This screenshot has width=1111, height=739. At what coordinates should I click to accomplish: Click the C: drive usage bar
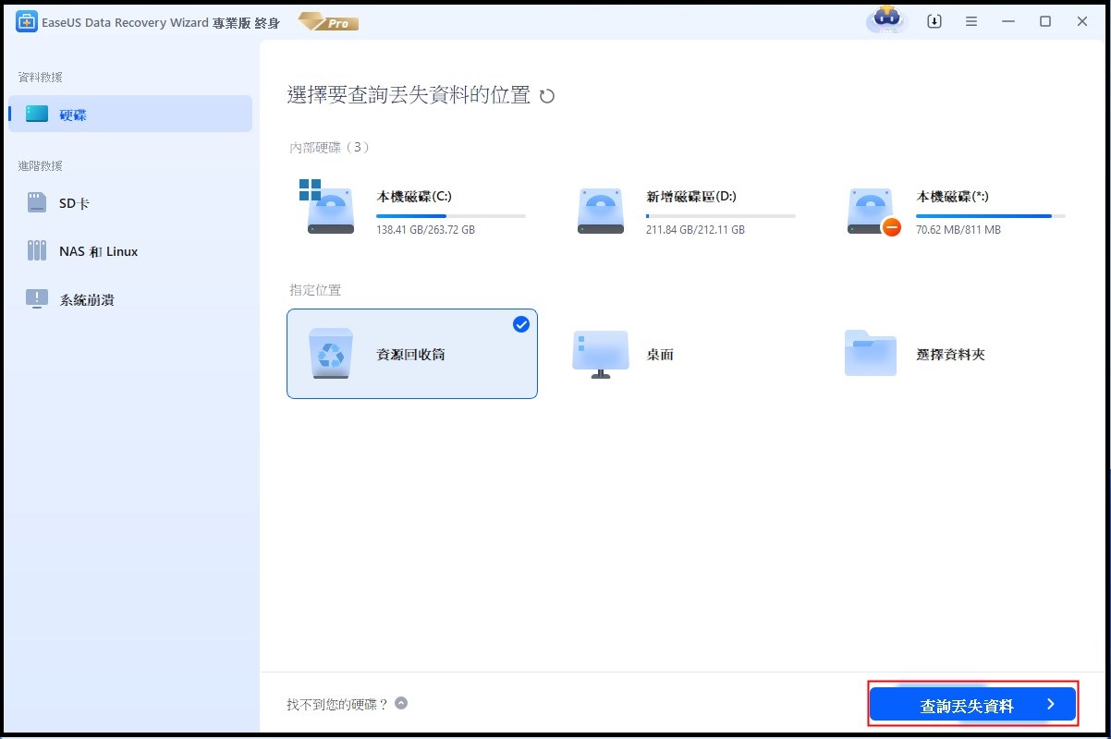[451, 215]
